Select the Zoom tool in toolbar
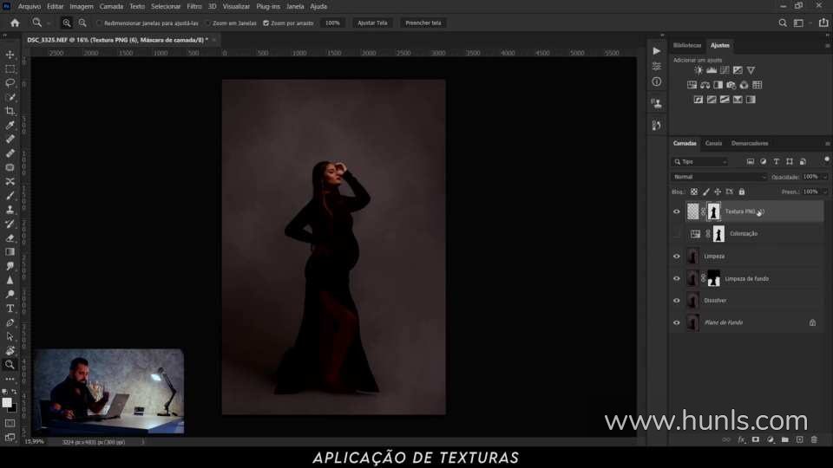The width and height of the screenshot is (833, 468). click(10, 365)
